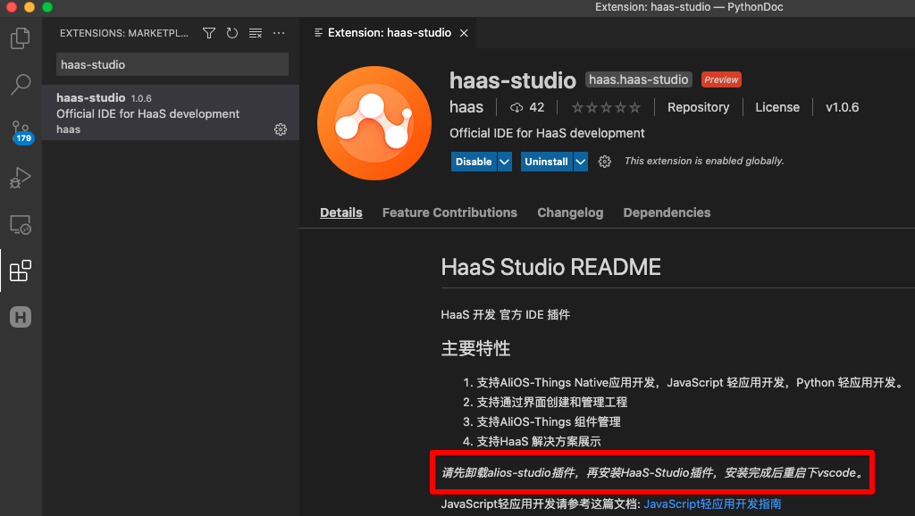Filter extensions in marketplace header
The width and height of the screenshot is (915, 516).
tap(209, 33)
